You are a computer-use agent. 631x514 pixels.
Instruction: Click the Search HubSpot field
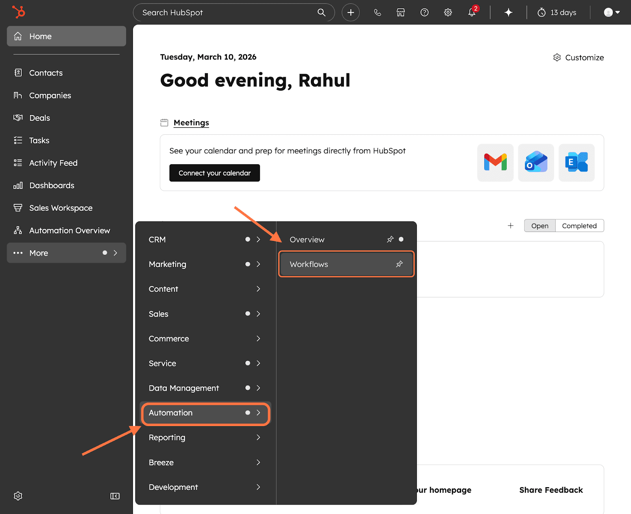point(229,13)
